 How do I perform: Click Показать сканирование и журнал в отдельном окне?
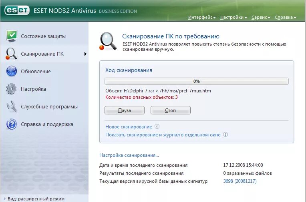163,135
